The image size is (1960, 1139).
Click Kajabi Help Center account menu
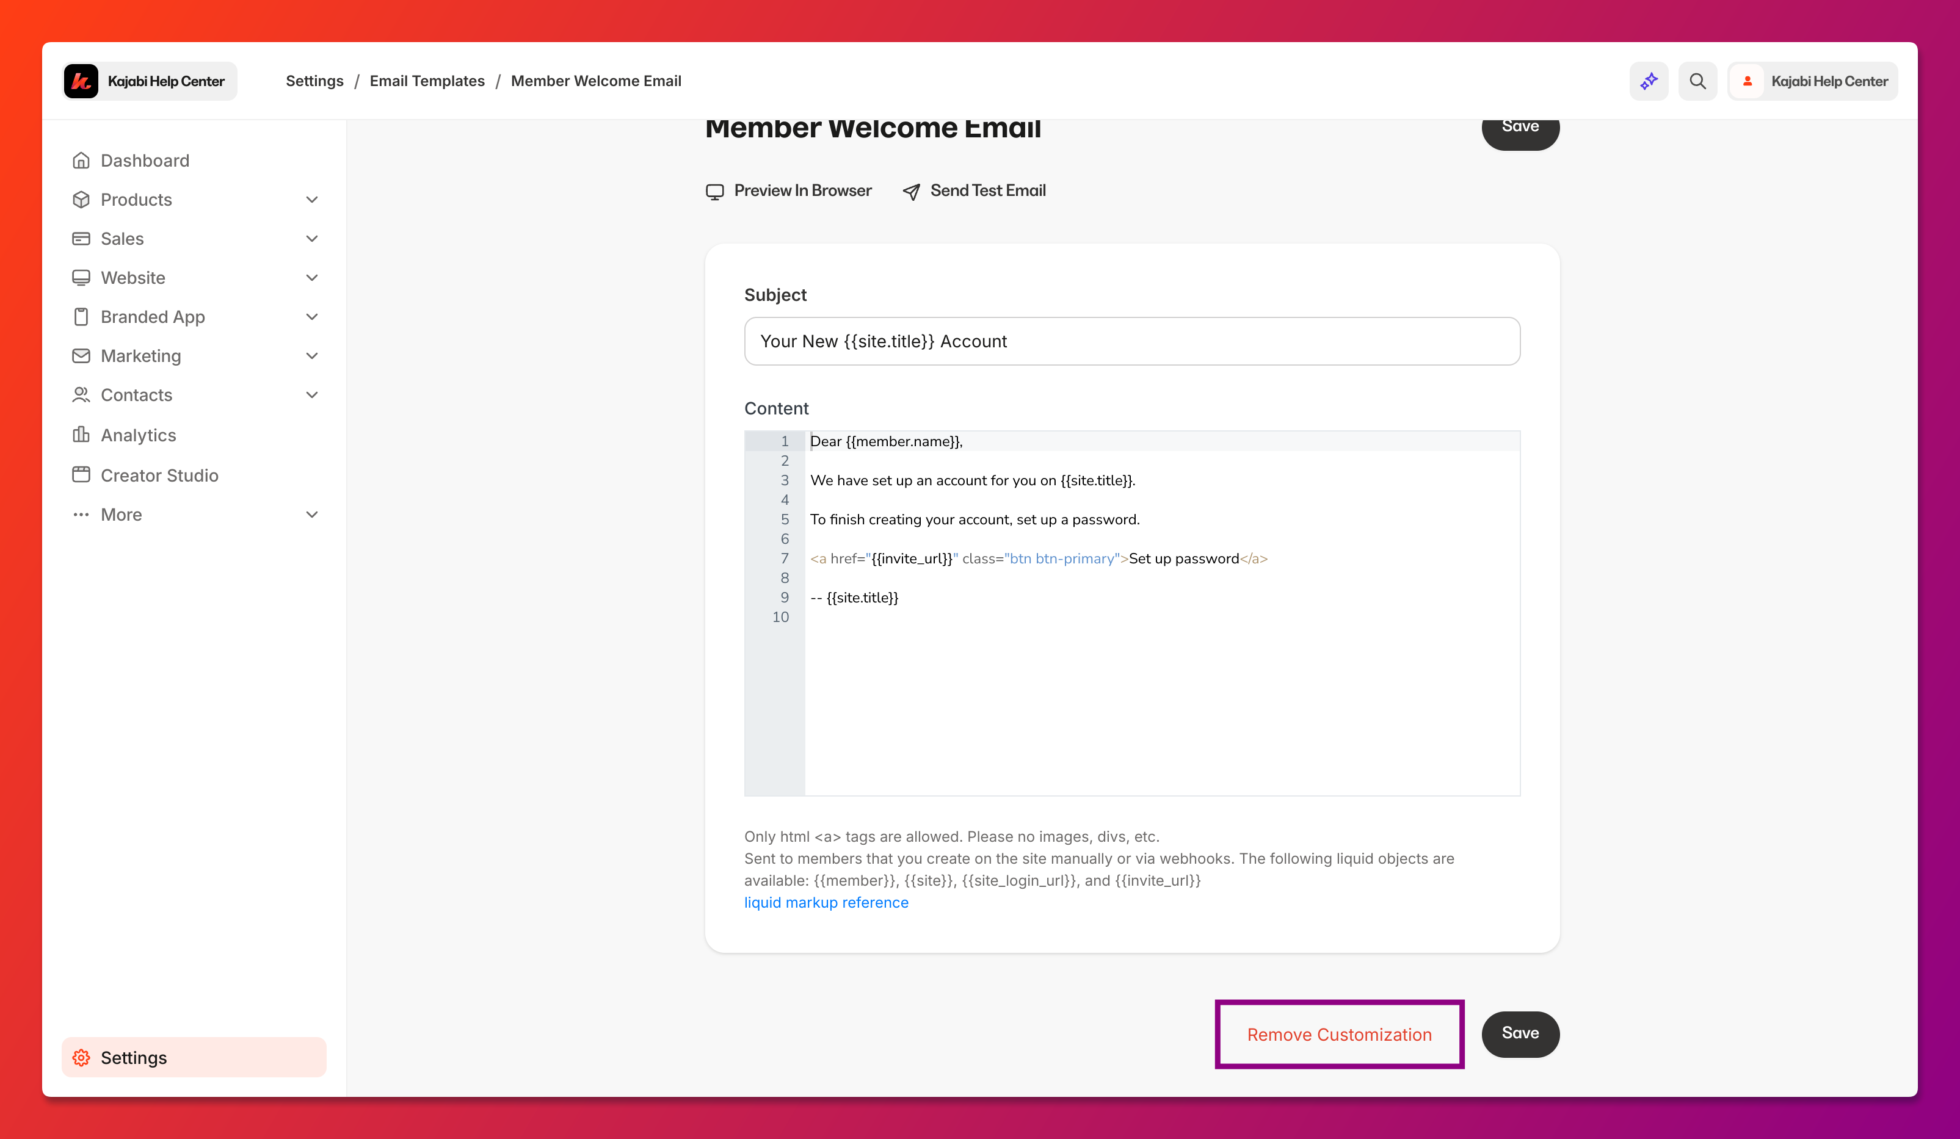pos(1812,81)
